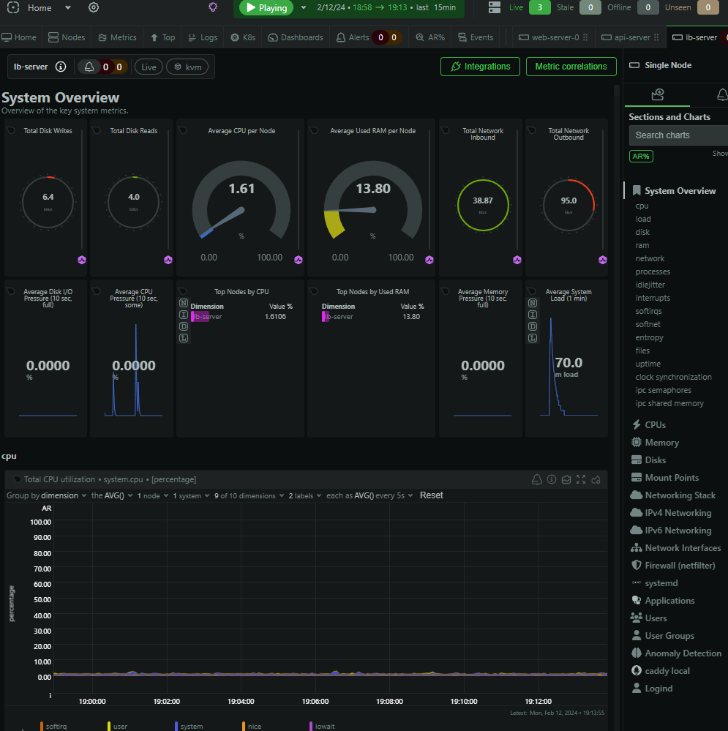Click the lightbulb insights icon
The width and height of the screenshot is (728, 731).
(213, 7)
